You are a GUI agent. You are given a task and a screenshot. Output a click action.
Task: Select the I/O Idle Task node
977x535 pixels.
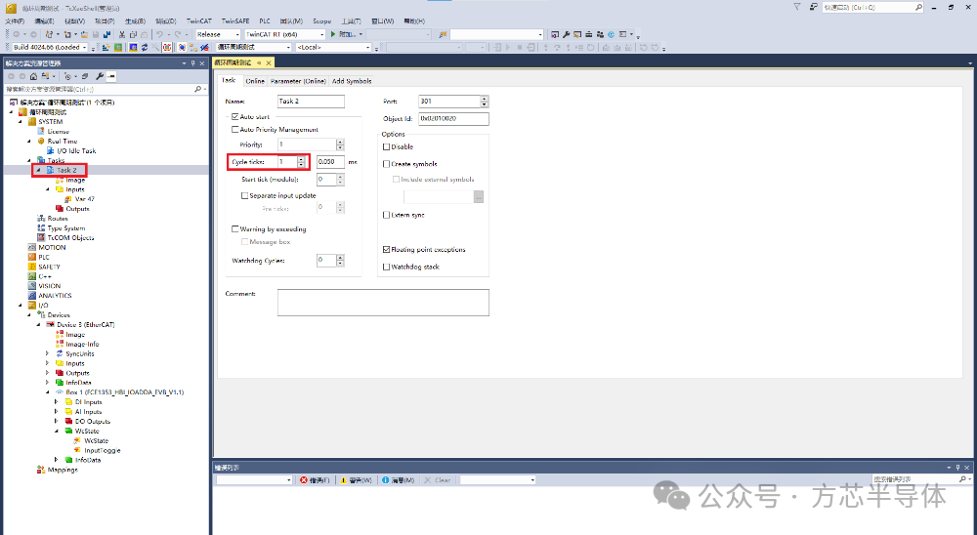[x=76, y=150]
